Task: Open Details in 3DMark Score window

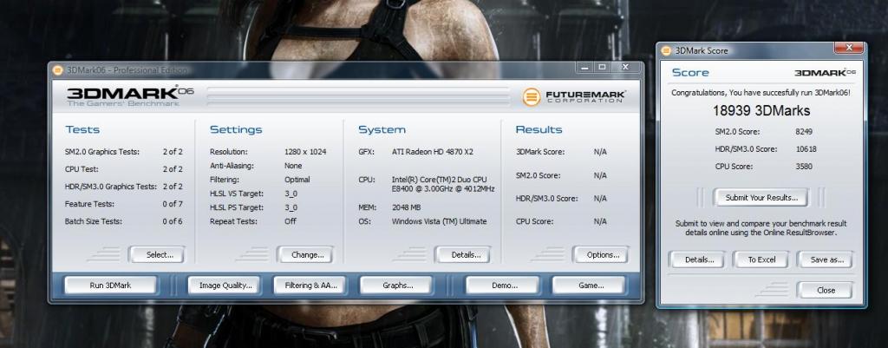Action: (697, 259)
